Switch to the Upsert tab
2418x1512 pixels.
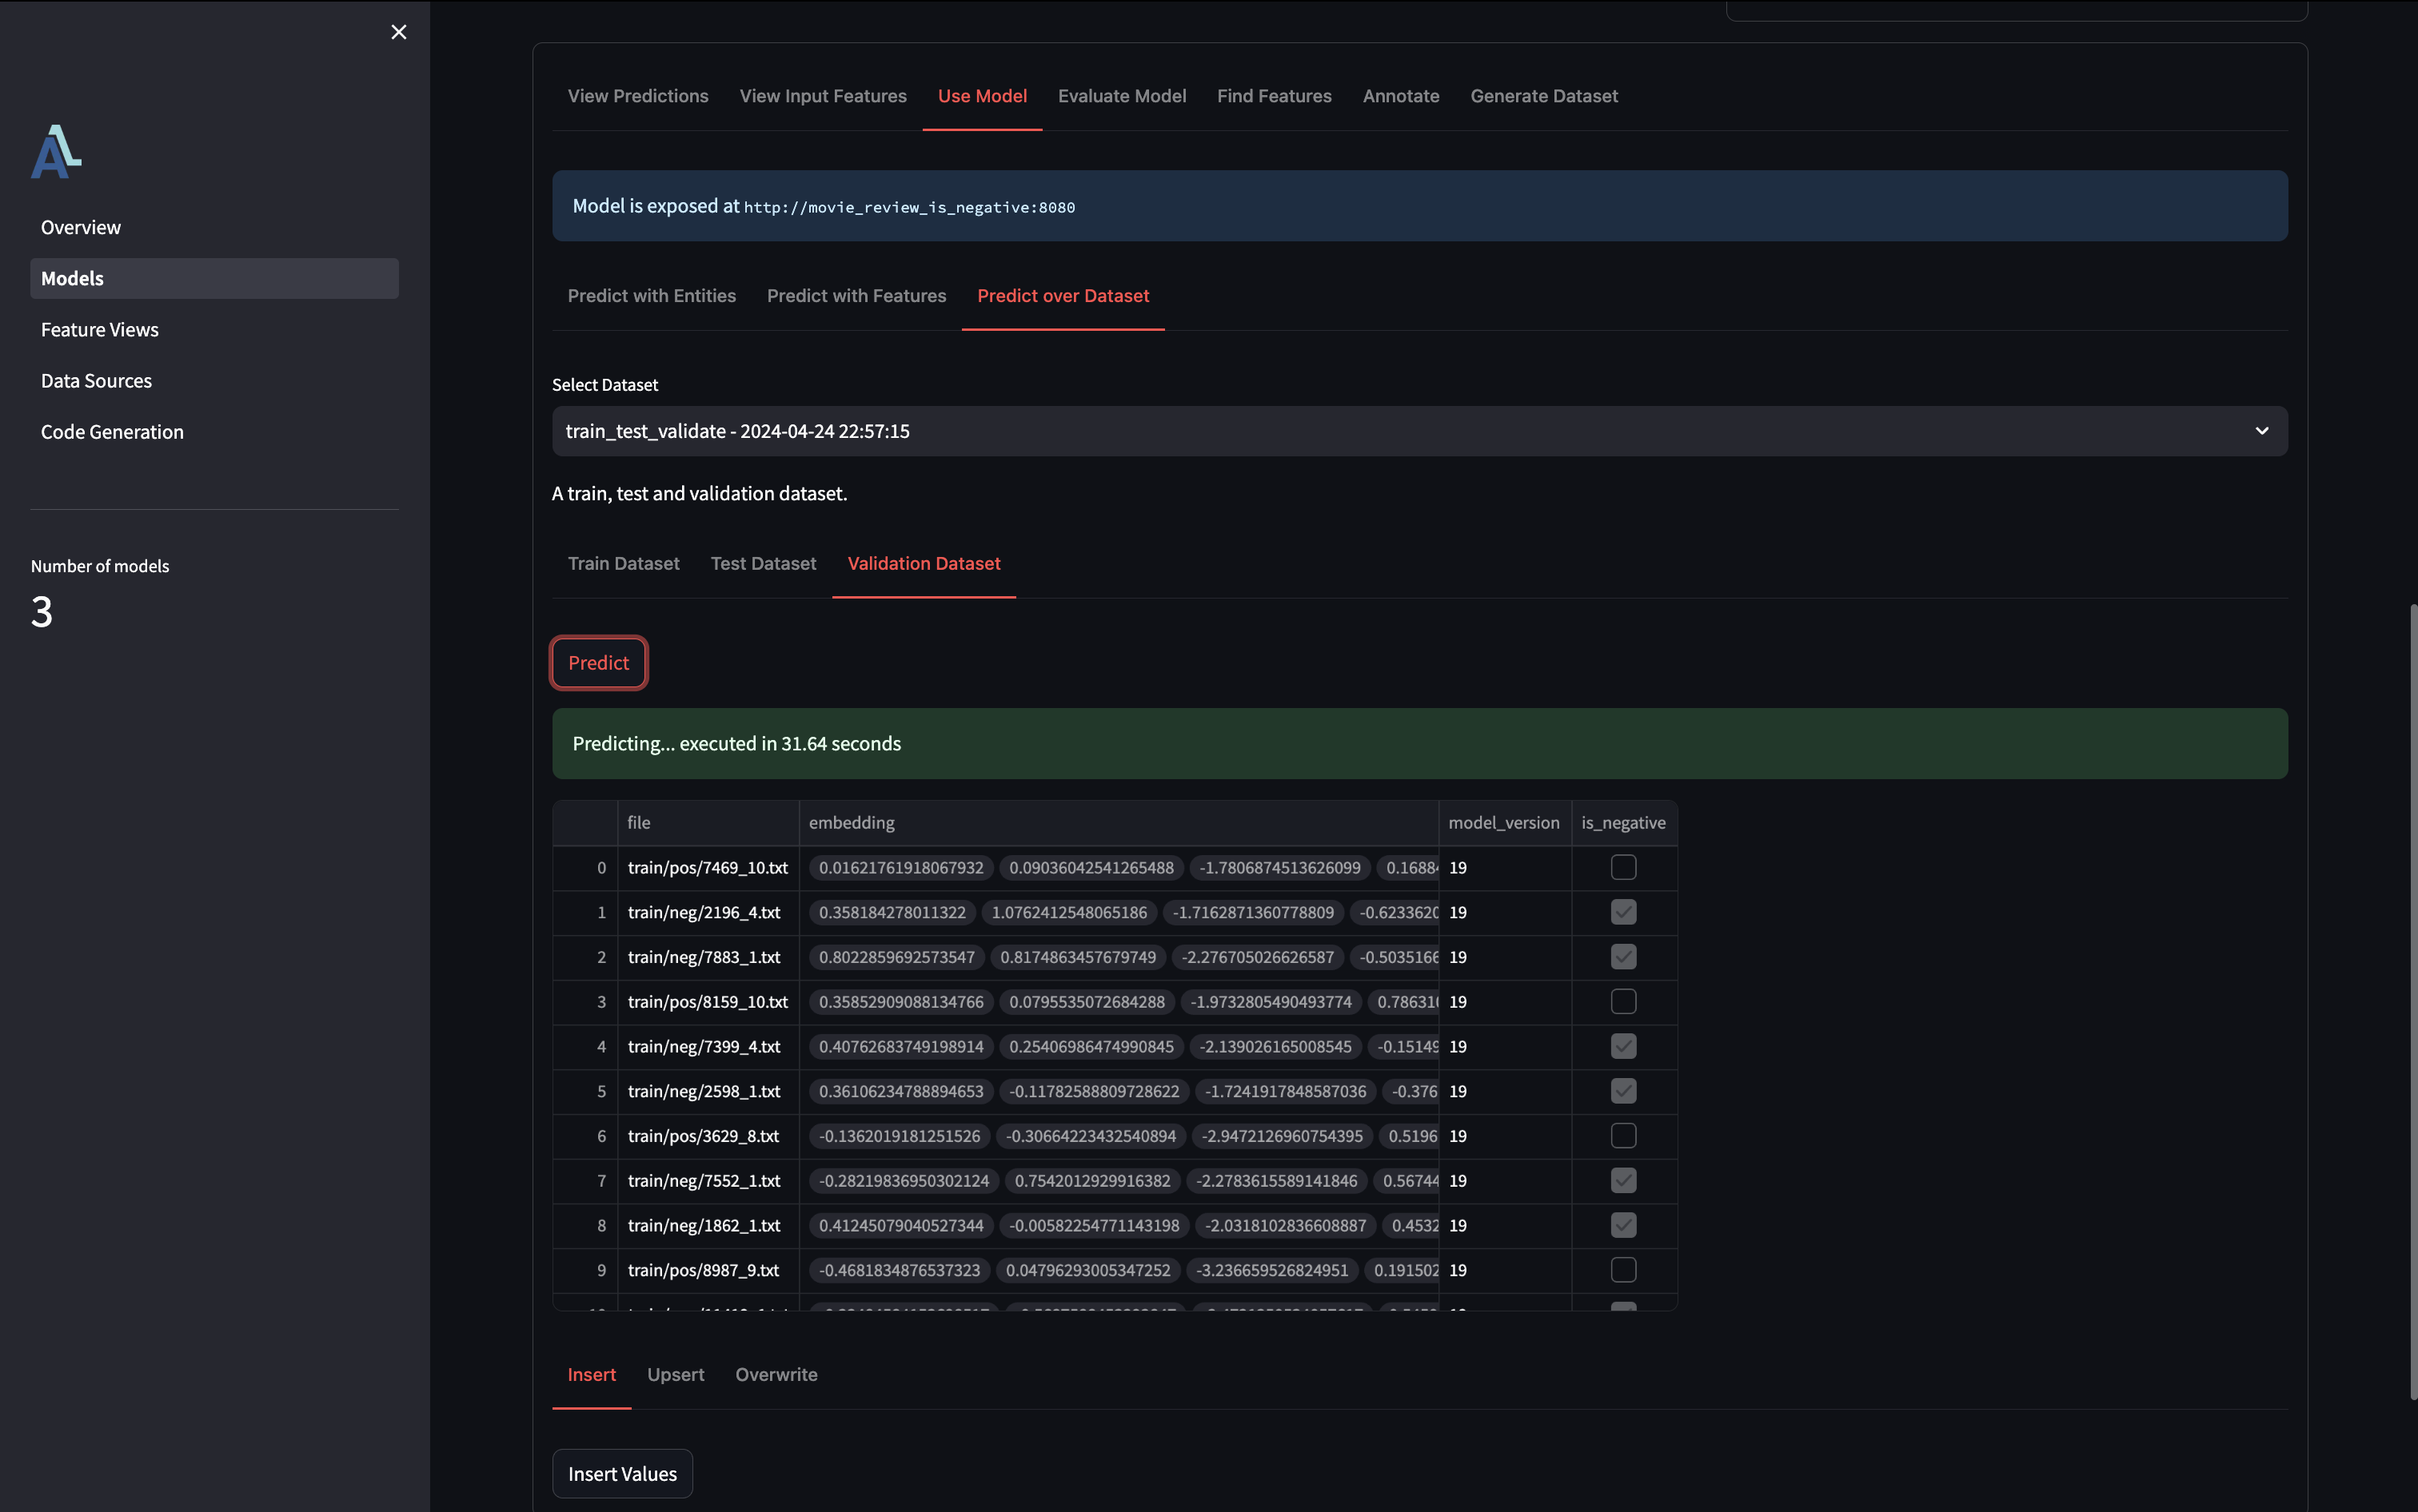point(676,1375)
